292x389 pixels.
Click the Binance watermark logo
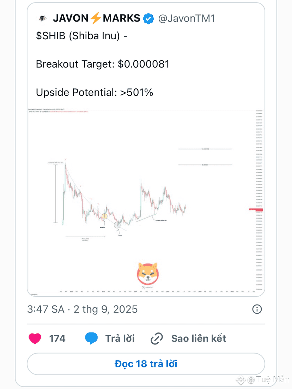[241, 379]
